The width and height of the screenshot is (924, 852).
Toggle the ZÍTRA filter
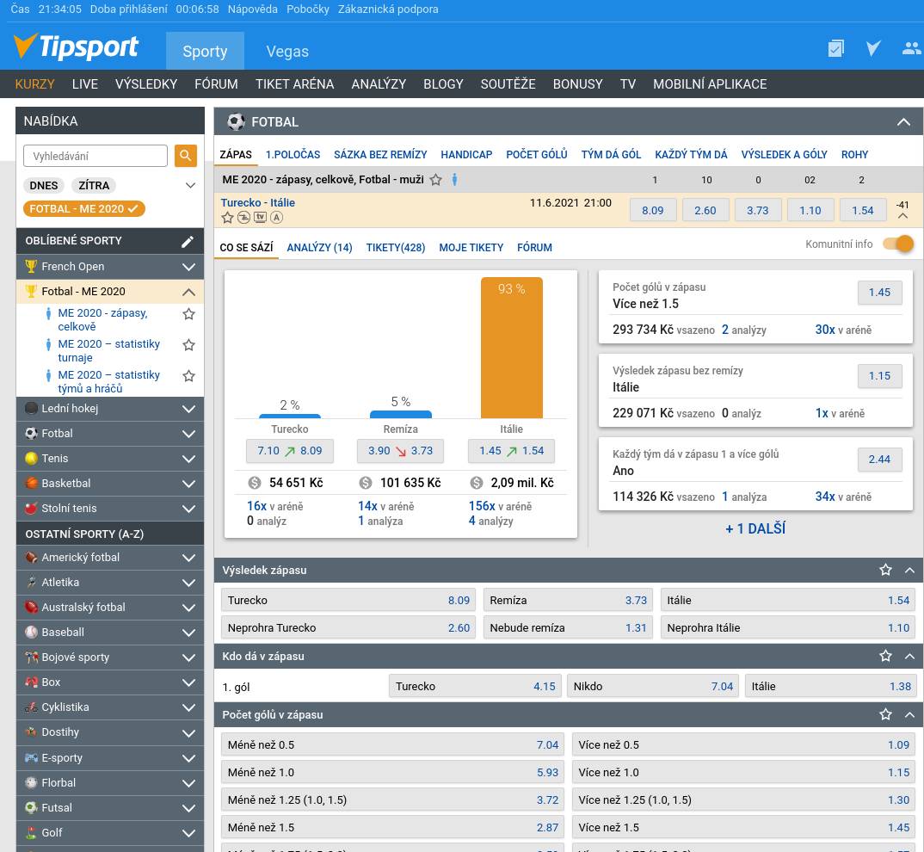pyautogui.click(x=94, y=186)
